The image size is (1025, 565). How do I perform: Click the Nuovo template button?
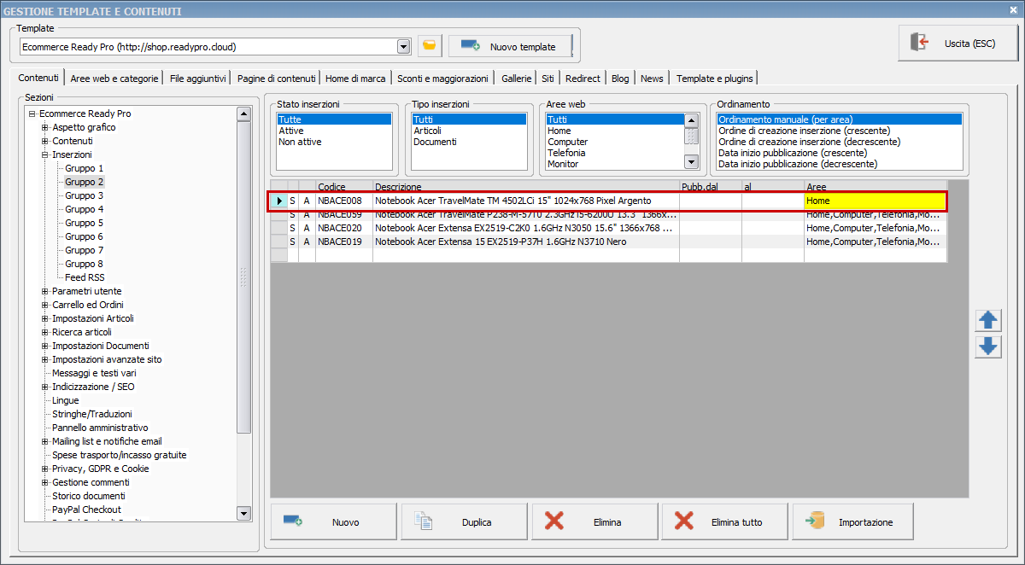[x=510, y=46]
